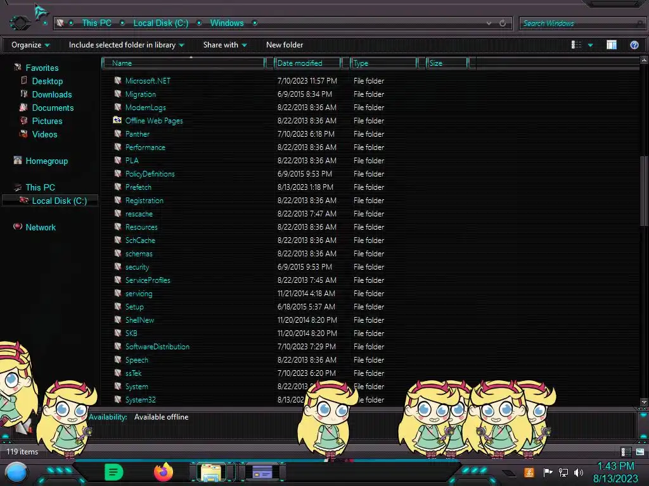This screenshot has height=486, width=649.
Task: Expand breadcrumb arrow after Windows
Action: coord(255,23)
